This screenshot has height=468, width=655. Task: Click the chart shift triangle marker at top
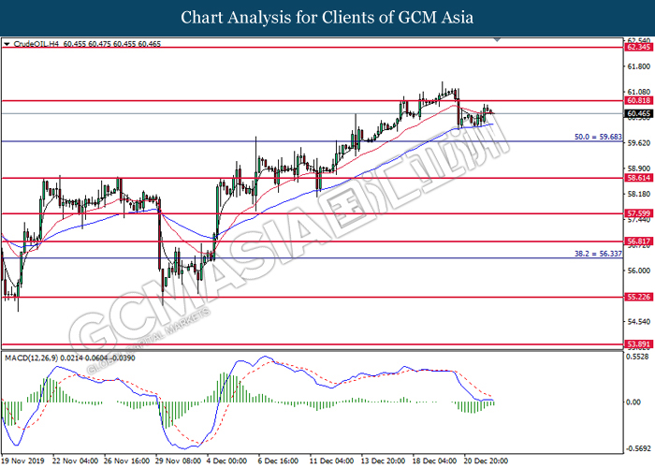point(497,39)
